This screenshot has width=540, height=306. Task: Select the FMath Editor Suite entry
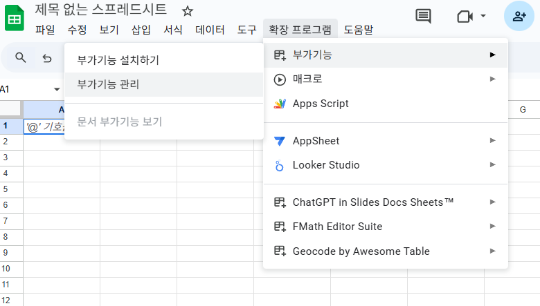(386, 227)
